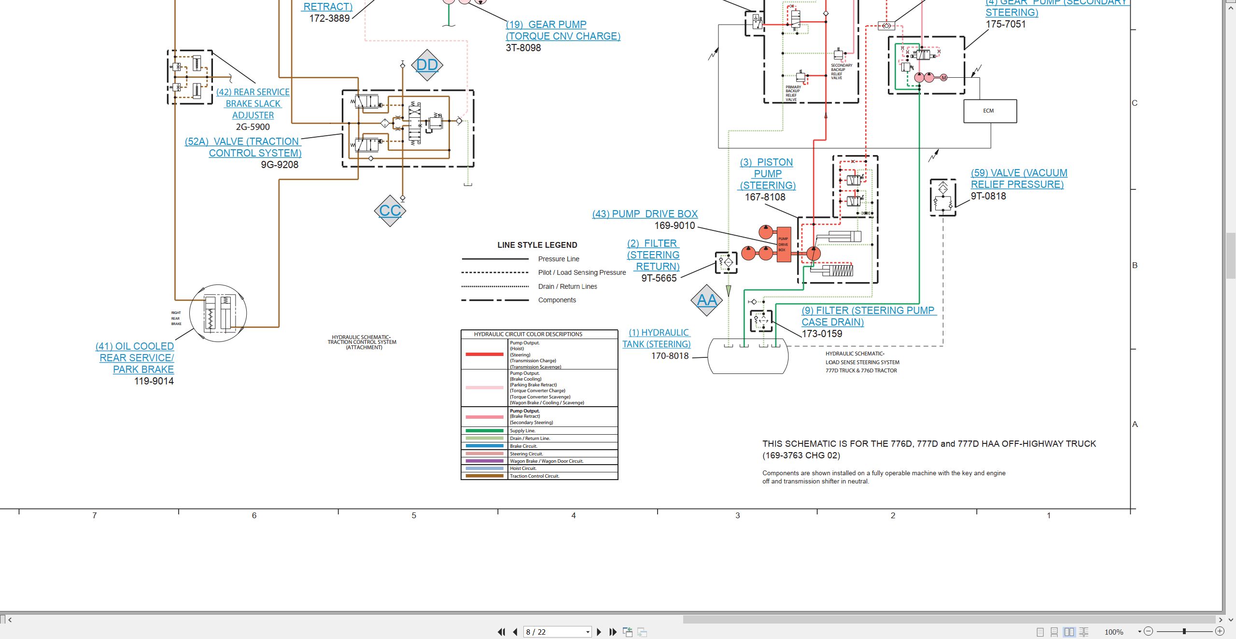Open the (1) Hydraulic Tank Steering link
1236x639 pixels.
[x=657, y=338]
